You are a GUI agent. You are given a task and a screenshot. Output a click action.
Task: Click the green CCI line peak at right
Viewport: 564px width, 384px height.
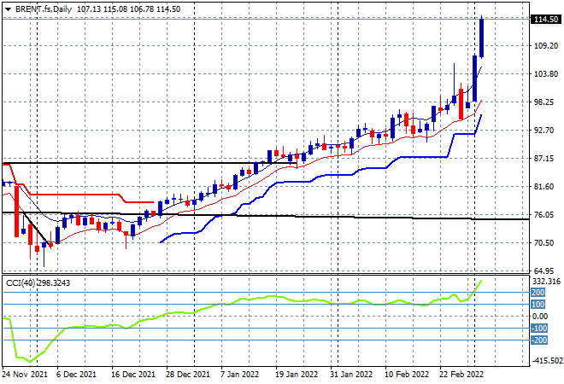point(481,282)
